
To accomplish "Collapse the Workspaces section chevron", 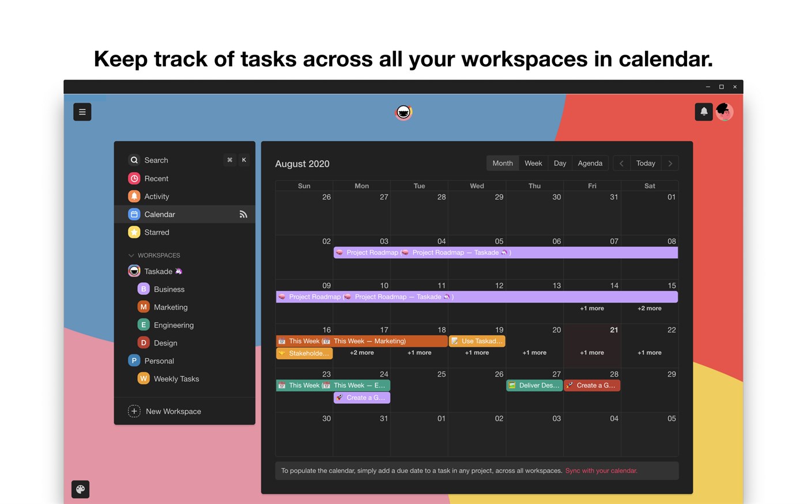I will (x=131, y=255).
